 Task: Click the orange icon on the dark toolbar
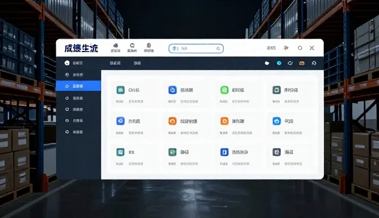pos(302,63)
